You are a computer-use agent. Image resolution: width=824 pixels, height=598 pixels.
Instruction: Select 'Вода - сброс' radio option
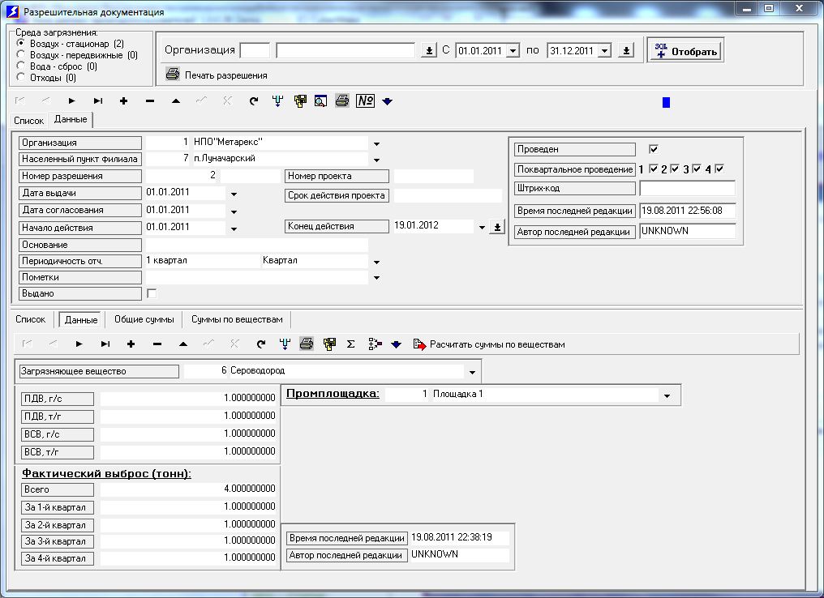coord(21,66)
